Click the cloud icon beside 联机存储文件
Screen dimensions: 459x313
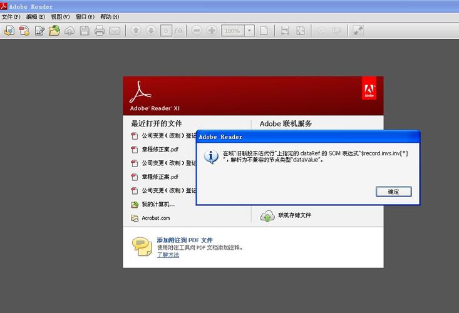point(267,215)
